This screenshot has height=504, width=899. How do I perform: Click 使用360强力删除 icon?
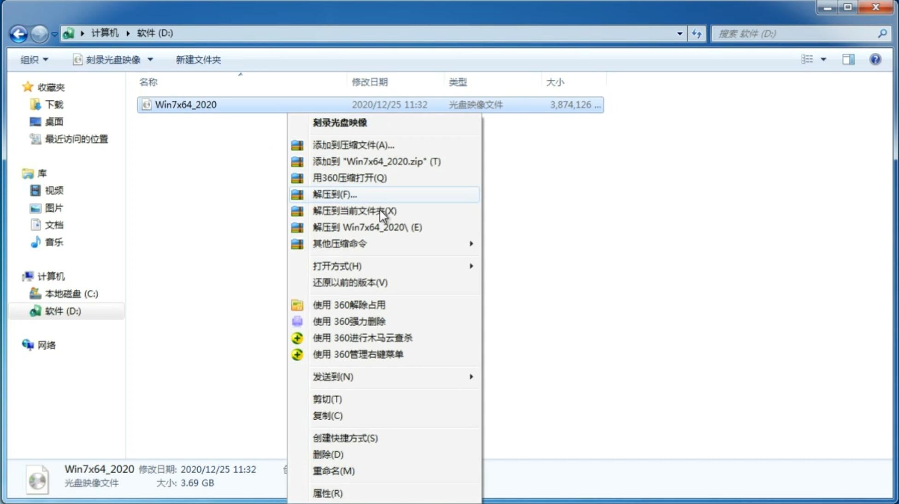[x=297, y=321]
